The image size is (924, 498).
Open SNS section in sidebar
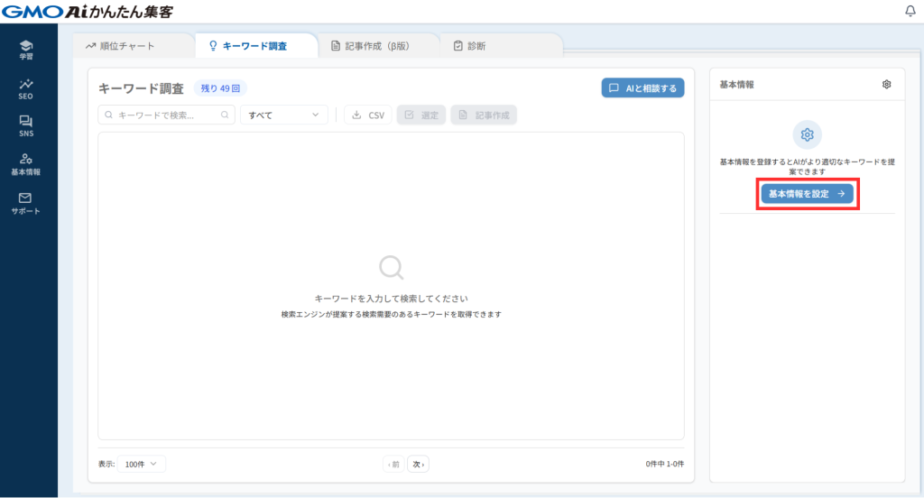[x=25, y=126]
